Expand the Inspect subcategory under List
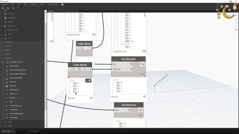 pos(3,46)
